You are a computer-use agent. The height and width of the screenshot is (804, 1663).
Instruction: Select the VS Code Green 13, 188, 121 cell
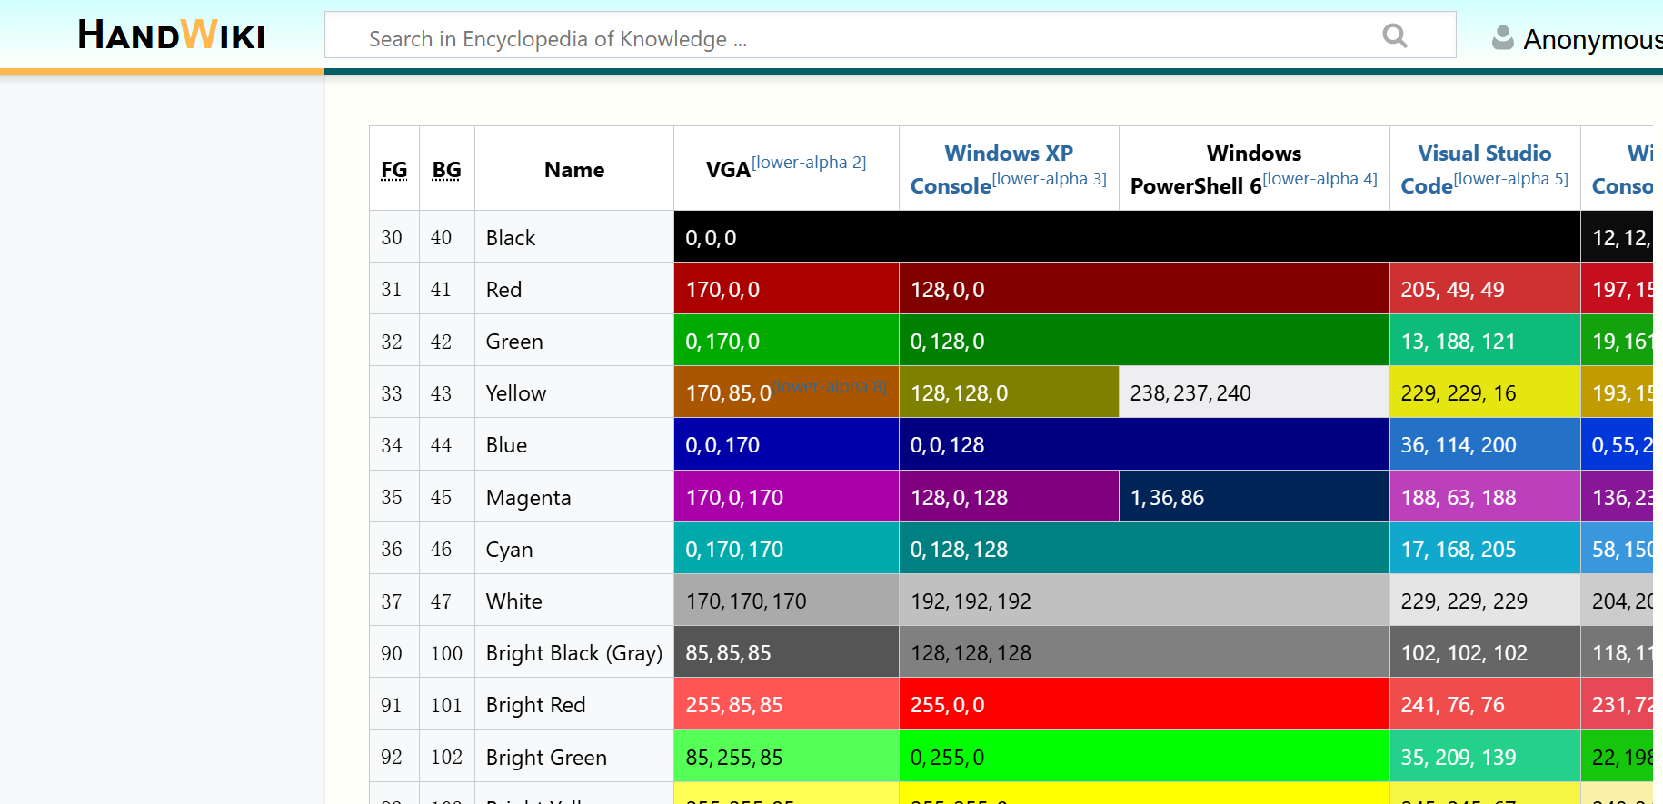(1485, 341)
